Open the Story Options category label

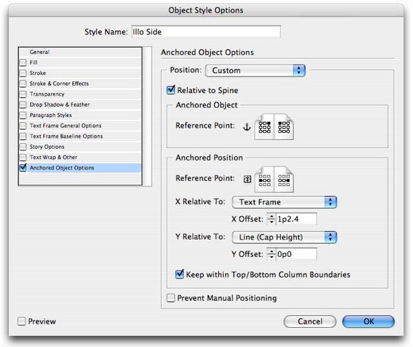(47, 147)
